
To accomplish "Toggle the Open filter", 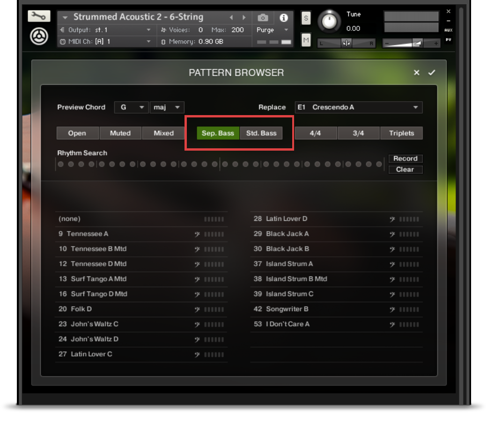I will pos(77,133).
